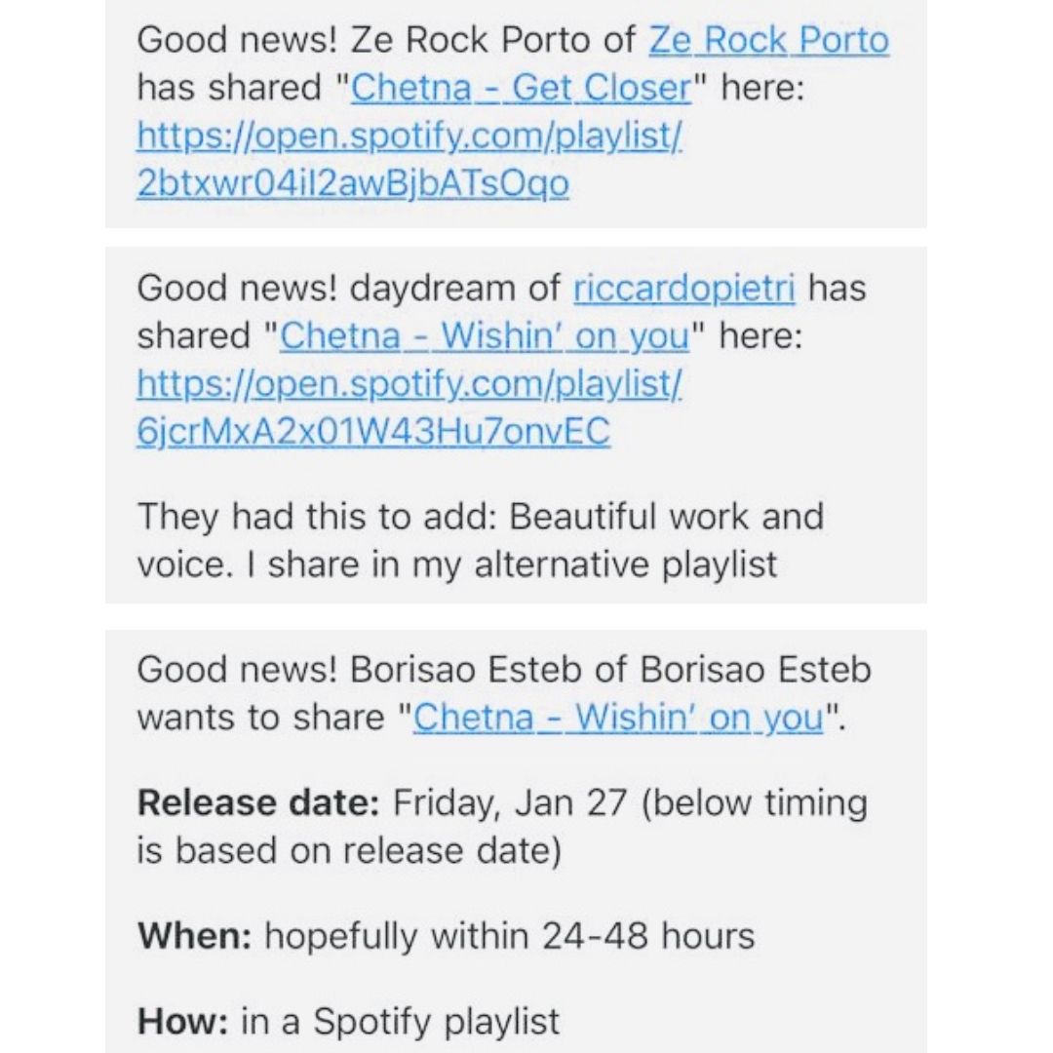
Task: Open "Chetna - Wishin' on you" link in daydream message
Action: coord(485,335)
